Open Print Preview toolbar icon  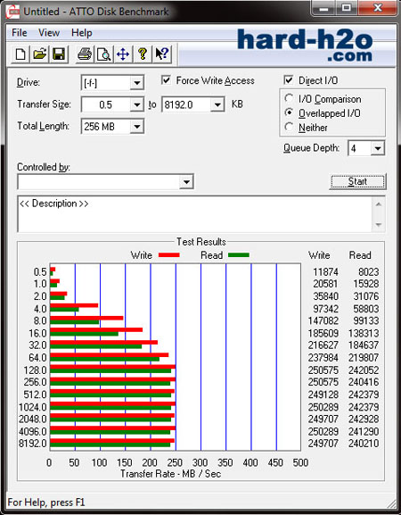tap(103, 54)
